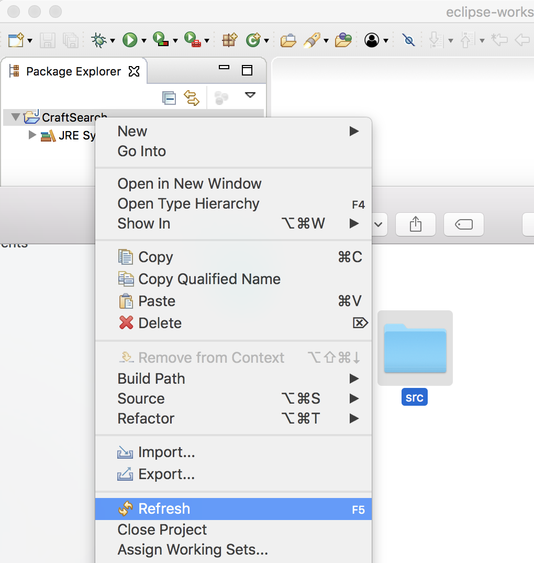The height and width of the screenshot is (563, 534).
Task: Click the New Java Package icon
Action: tap(229, 40)
